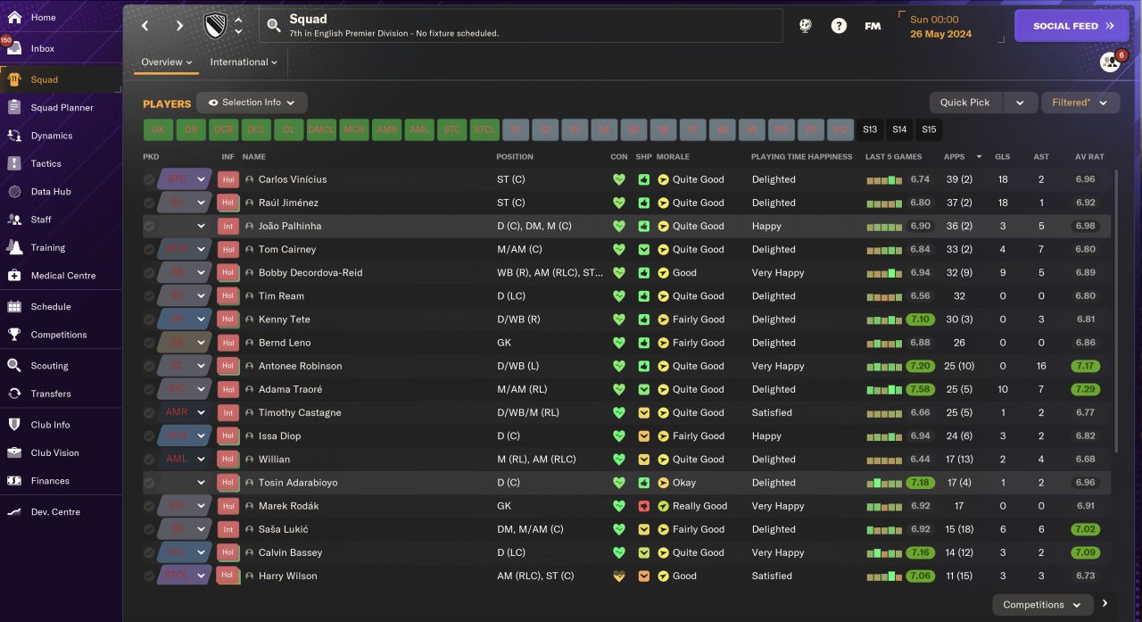This screenshot has height=622, width=1142.
Task: Open the Training sidebar icon
Action: pyautogui.click(x=14, y=247)
